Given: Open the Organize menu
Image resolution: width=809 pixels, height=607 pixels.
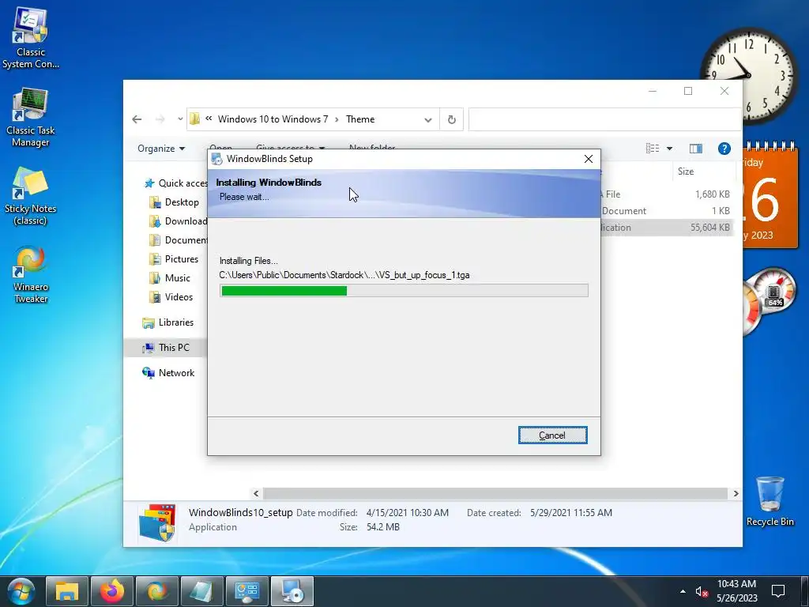Looking at the screenshot, I should (161, 149).
